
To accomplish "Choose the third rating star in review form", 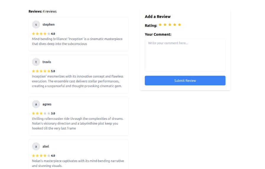I will [x=170, y=25].
